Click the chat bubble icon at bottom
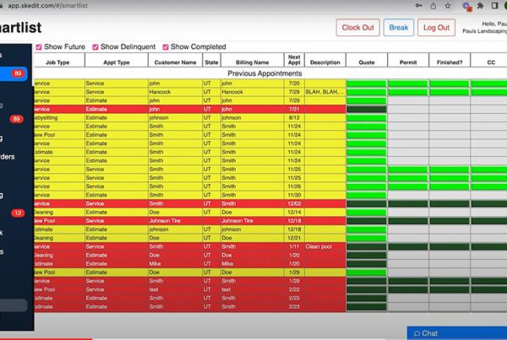The width and height of the screenshot is (507, 340). click(x=414, y=333)
